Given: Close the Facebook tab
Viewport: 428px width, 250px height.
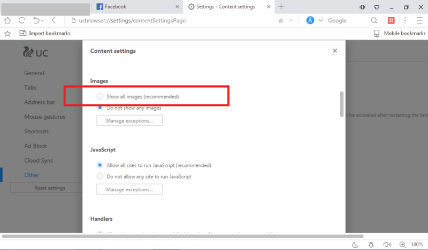Looking at the screenshot, I should (x=177, y=7).
